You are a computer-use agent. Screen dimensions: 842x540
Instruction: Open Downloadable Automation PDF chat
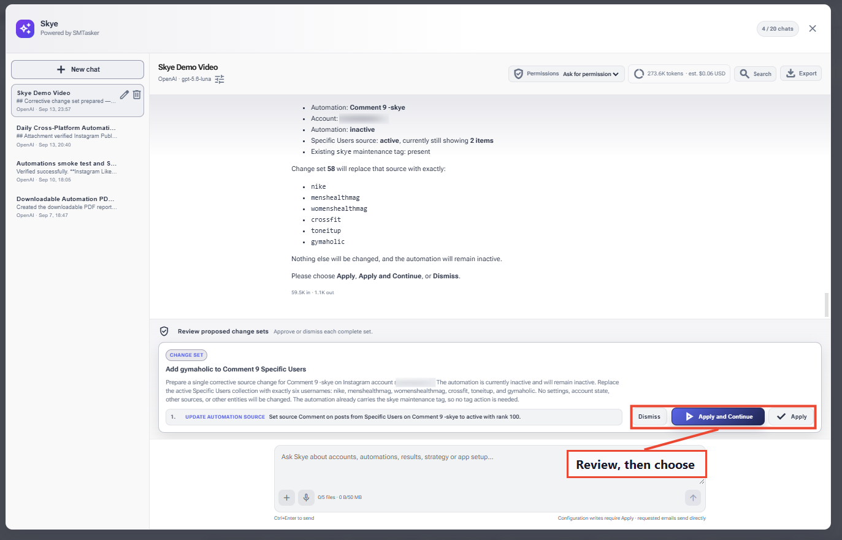[x=77, y=207]
